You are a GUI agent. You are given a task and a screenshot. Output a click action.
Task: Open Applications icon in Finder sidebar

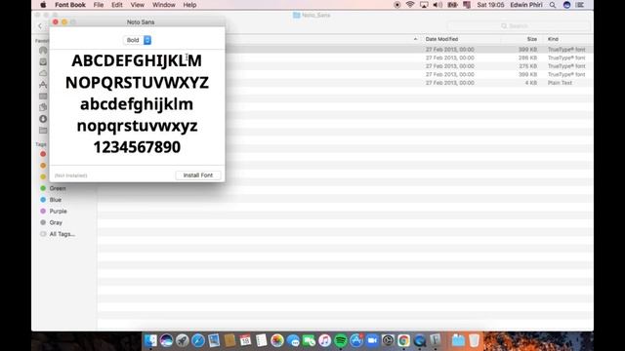[43, 85]
